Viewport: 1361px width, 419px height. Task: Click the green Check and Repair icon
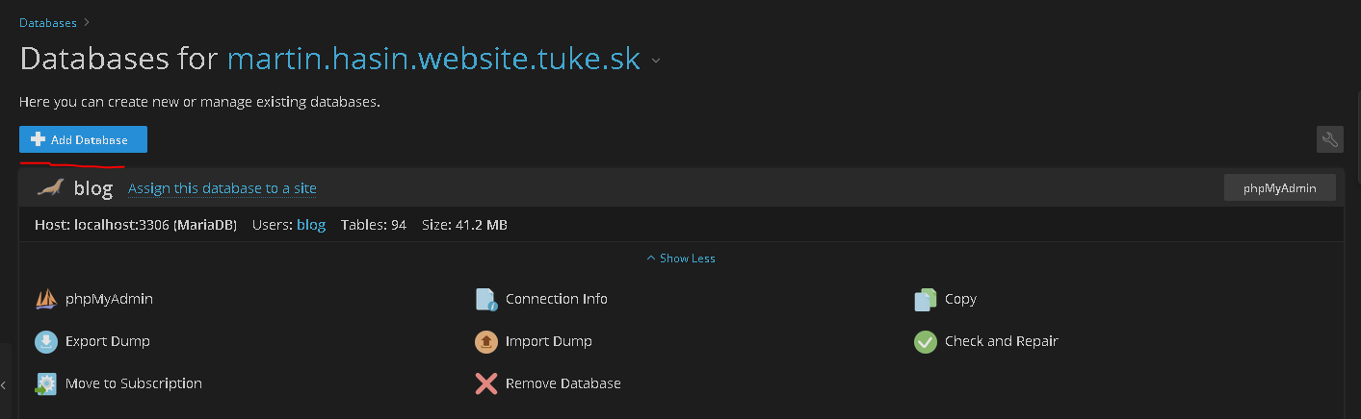925,342
